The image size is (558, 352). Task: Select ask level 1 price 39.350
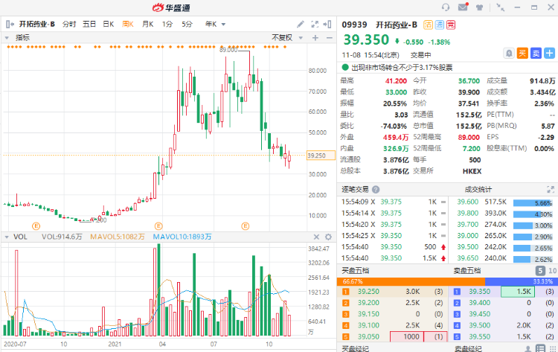point(479,292)
